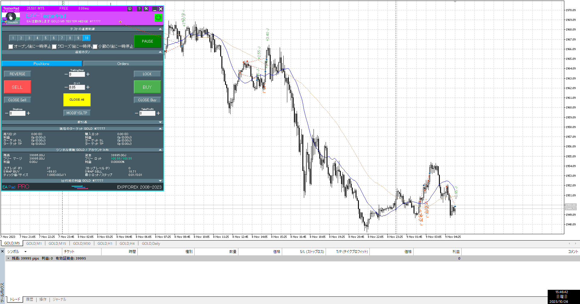Viewport: 580px width, 304px height.
Task: Expand the 日付別の利益 GOLD section
Action: (x=160, y=181)
